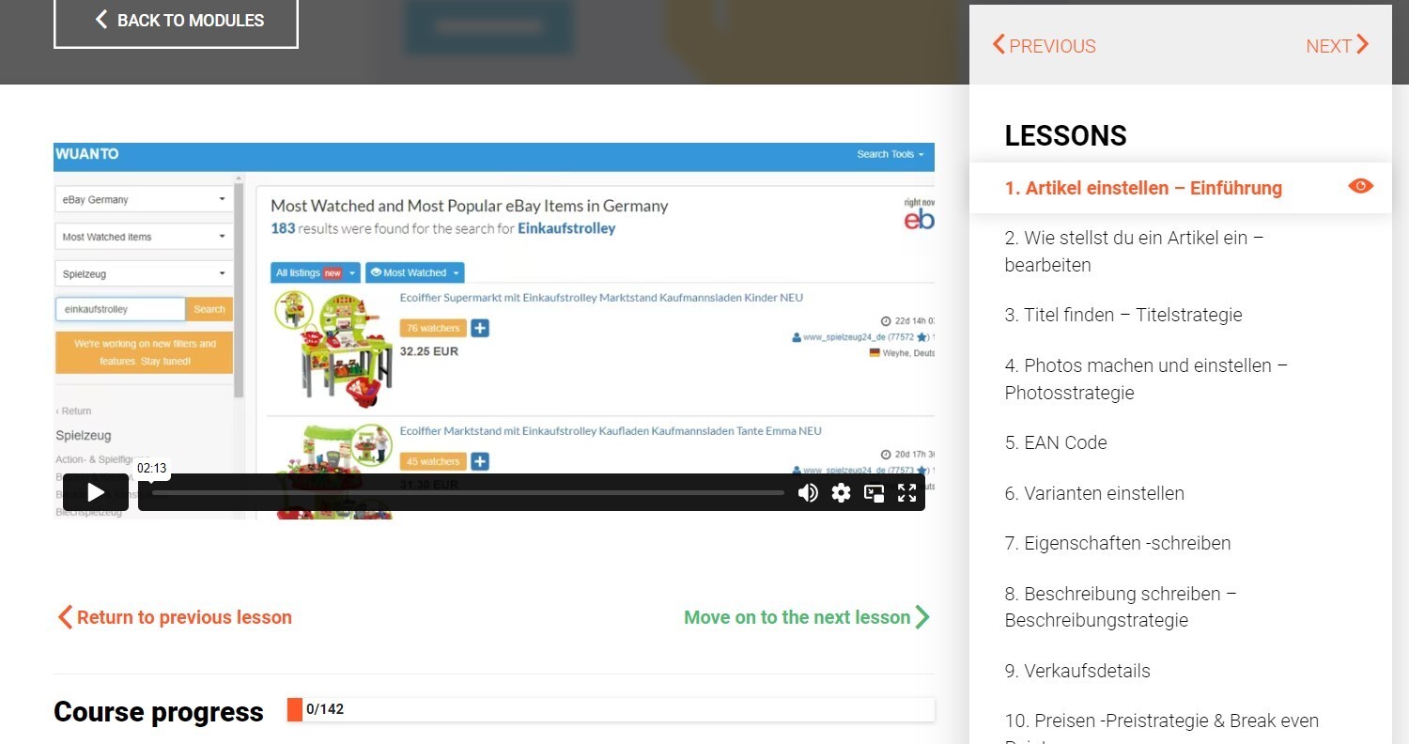The width and height of the screenshot is (1409, 744).
Task: Select lesson 5 EAN Code
Action: tap(1056, 442)
